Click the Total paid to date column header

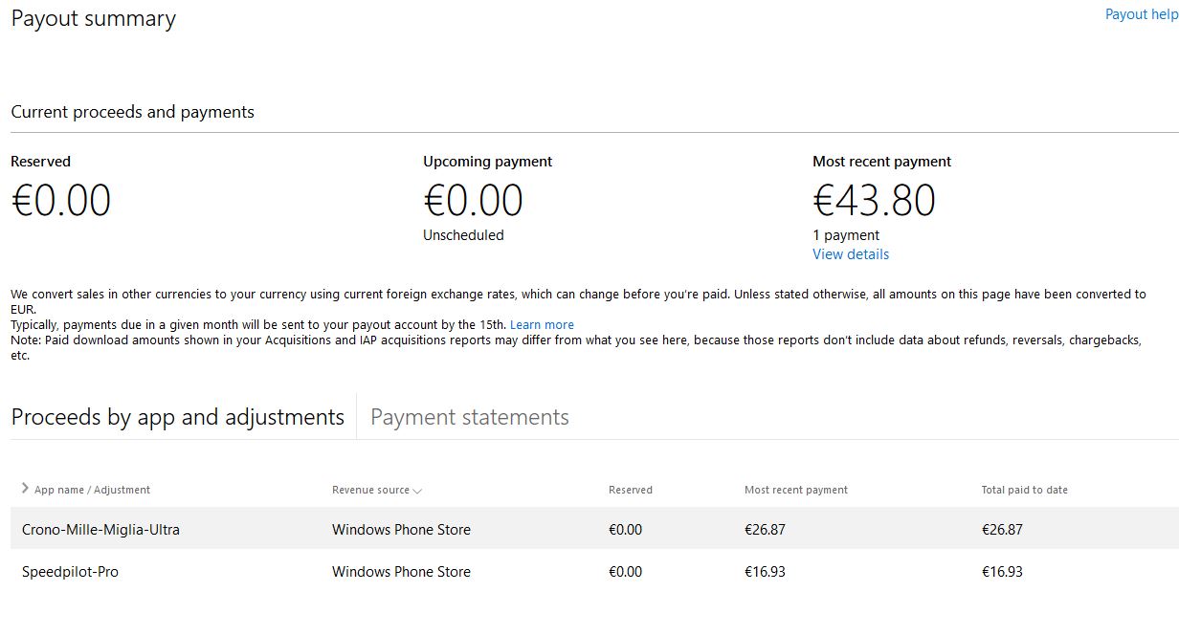[x=1024, y=490]
